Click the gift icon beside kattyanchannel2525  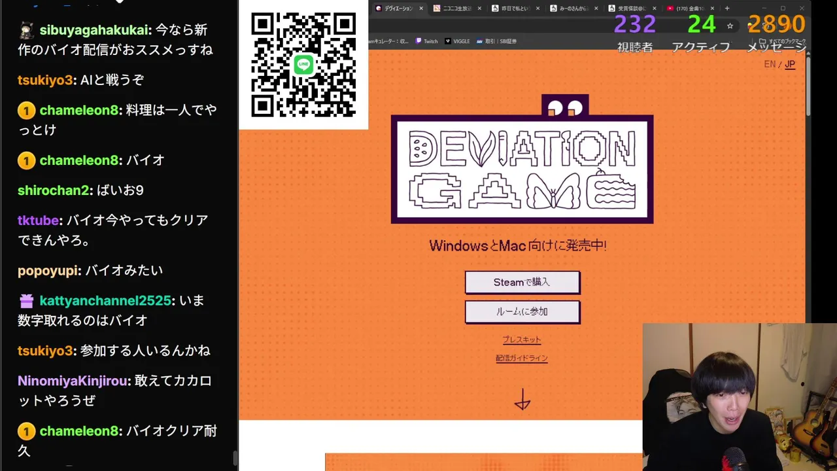tap(26, 301)
